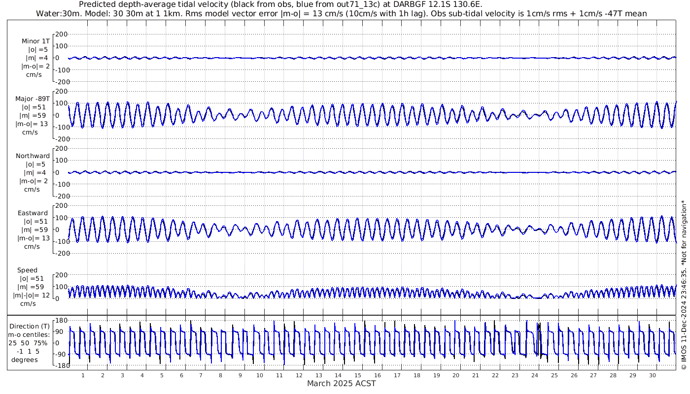
Task: Click day '15' on the date axis
Action: point(358,375)
